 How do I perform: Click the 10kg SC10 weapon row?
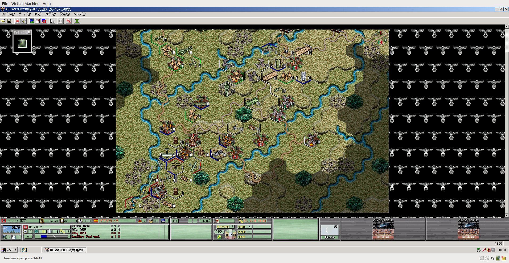tap(96, 233)
